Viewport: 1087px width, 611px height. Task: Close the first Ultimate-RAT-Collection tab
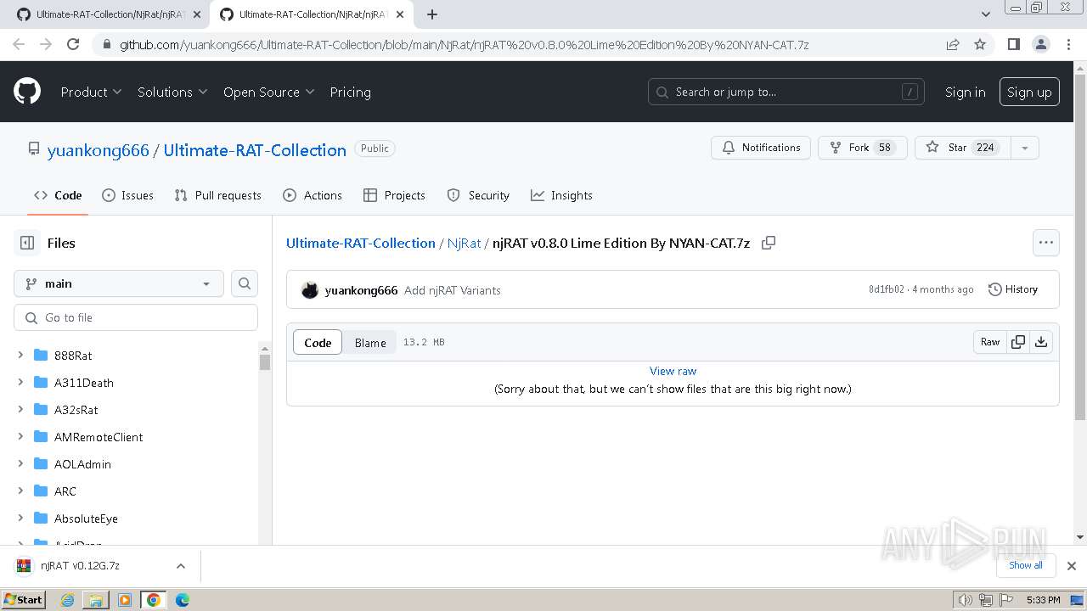(196, 14)
